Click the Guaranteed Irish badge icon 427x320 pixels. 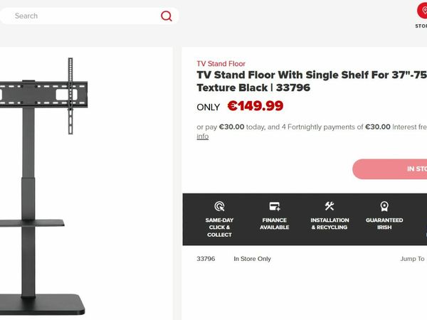[x=384, y=206]
